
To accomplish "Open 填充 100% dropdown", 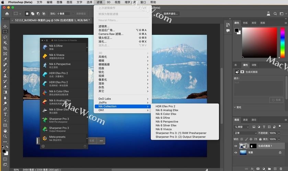I will tap(279, 139).
